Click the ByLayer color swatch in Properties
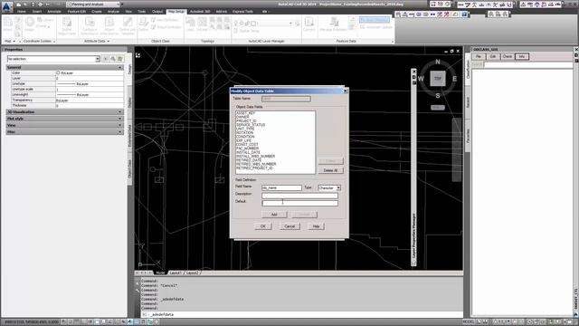This screenshot has width=579, height=326. pyautogui.click(x=58, y=72)
